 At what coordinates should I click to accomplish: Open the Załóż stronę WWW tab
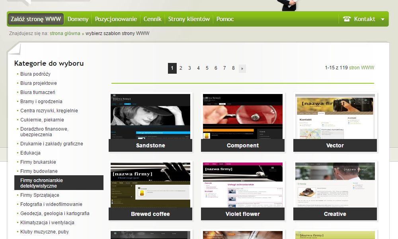click(x=36, y=19)
